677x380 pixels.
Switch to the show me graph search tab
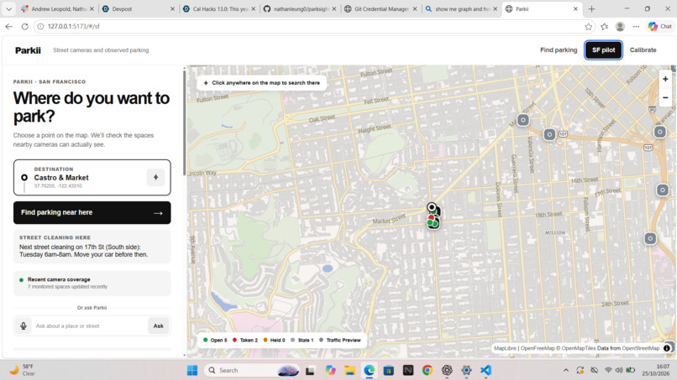tap(461, 8)
